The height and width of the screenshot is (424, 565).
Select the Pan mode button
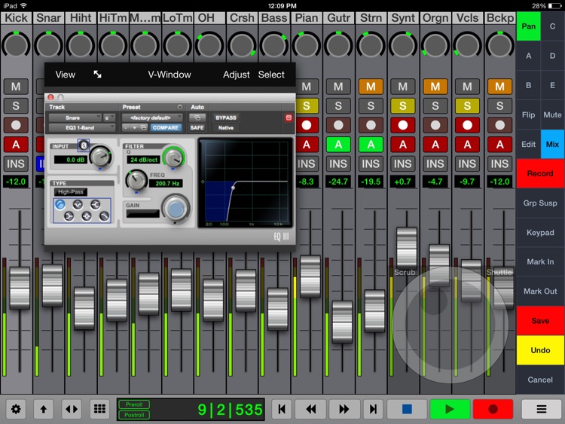[528, 26]
